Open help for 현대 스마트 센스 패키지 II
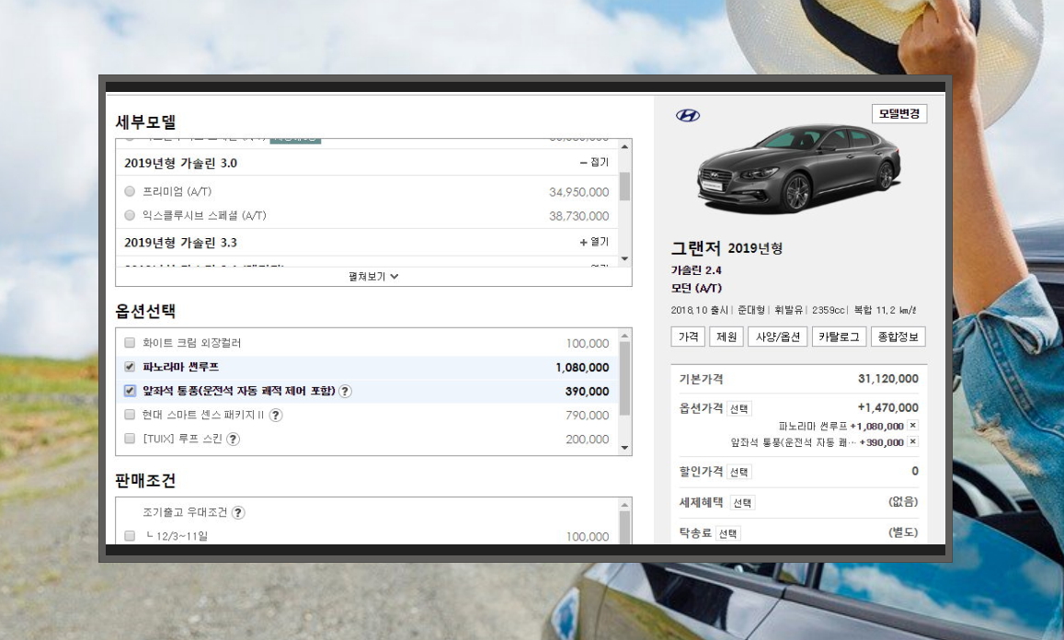 [x=276, y=416]
